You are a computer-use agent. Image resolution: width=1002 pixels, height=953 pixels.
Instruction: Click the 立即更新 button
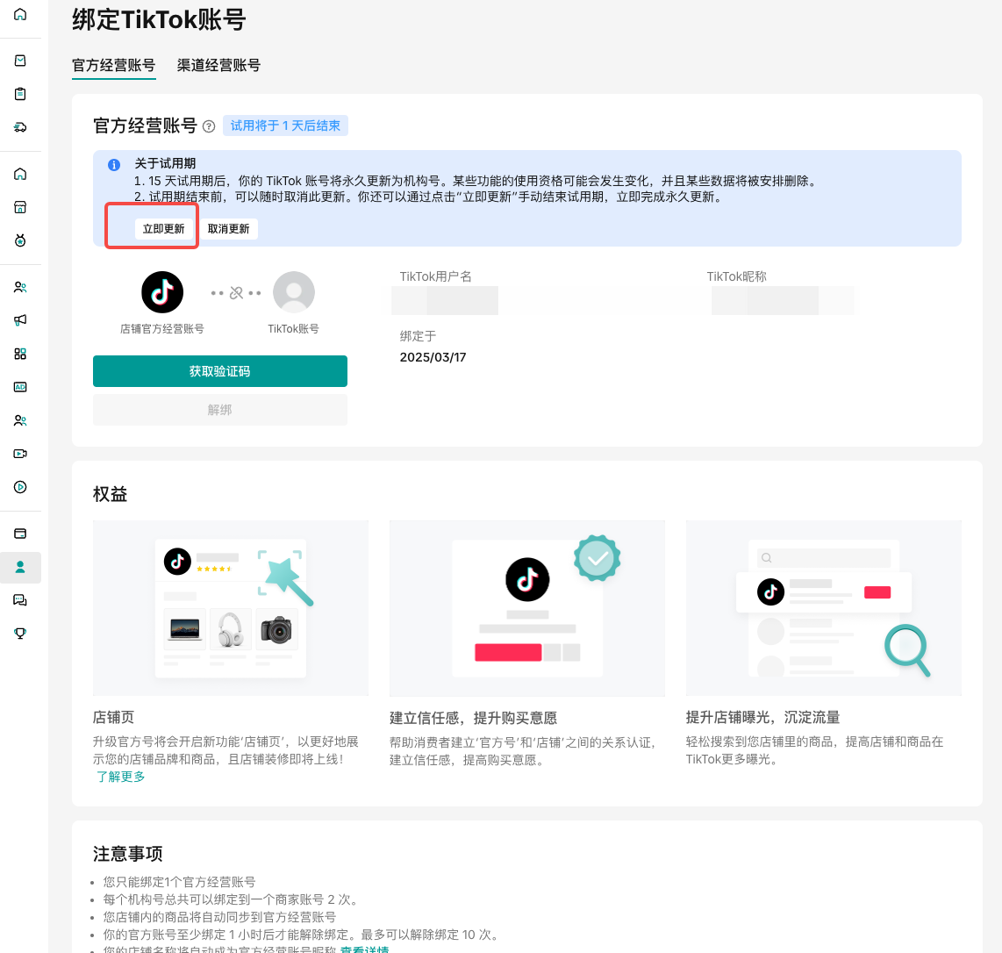[x=164, y=229]
